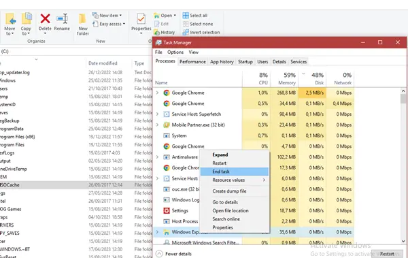Click the Edit button in the ribbon
408x258 pixels.
coord(161,24)
